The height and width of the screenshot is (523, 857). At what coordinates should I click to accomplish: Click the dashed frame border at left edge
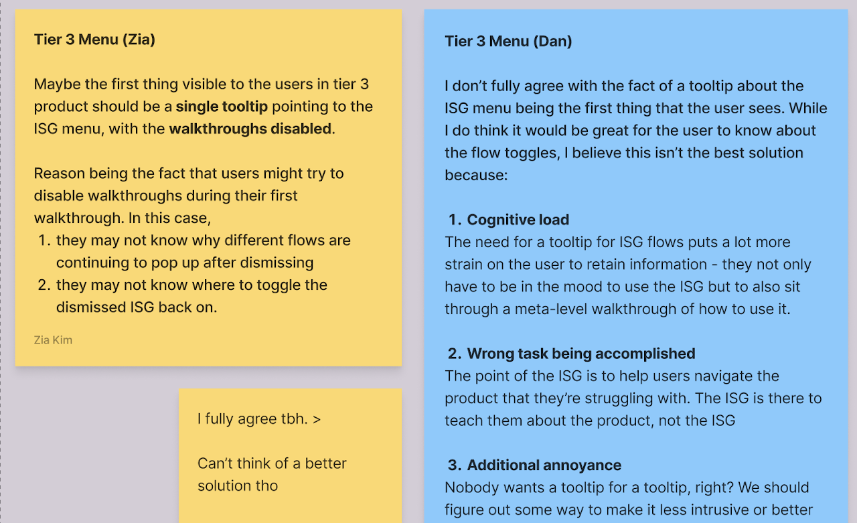tap(1, 261)
